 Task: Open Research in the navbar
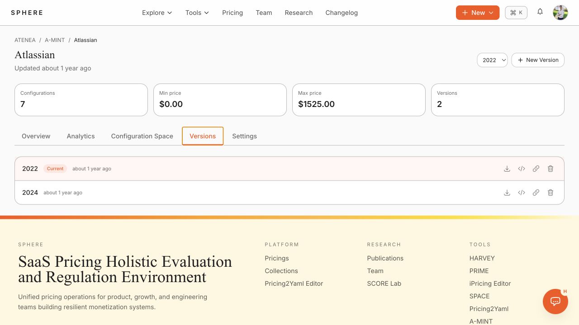pos(299,13)
